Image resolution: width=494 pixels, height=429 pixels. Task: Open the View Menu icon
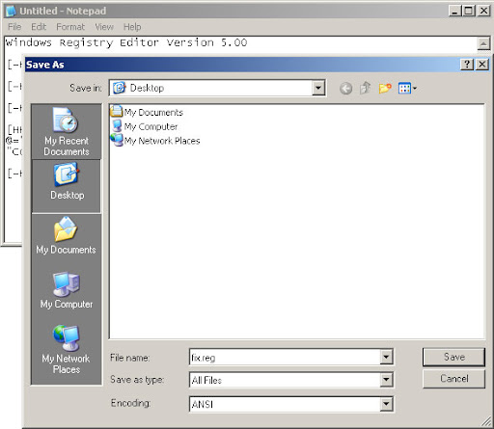[x=404, y=88]
